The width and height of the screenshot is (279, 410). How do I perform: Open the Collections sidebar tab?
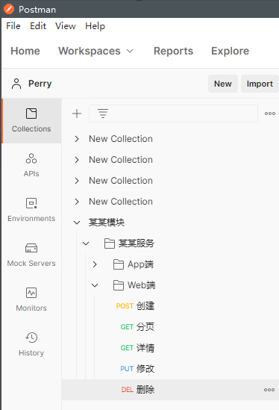click(x=31, y=121)
